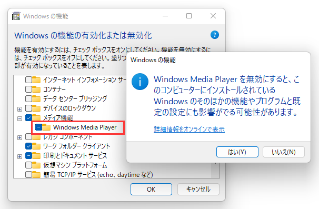Click the folder icon beside データ センター ブリッジング
Image resolution: width=319 pixels, height=209 pixels.
pos(36,98)
